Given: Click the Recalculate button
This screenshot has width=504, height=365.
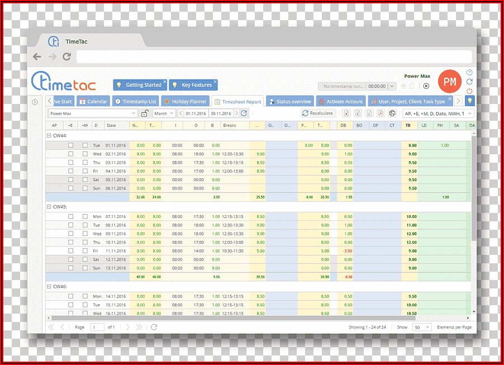Looking at the screenshot, I should 317,113.
